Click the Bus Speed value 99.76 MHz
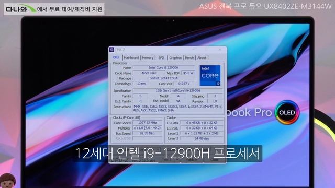 coord(148,133)
